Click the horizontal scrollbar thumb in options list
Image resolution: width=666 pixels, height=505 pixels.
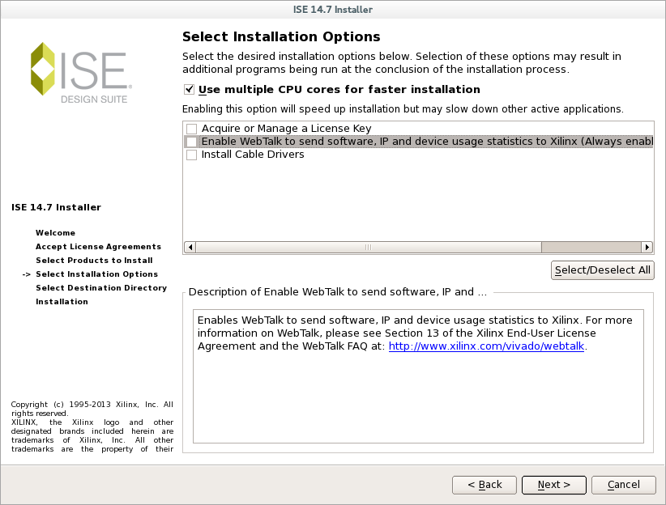click(x=369, y=247)
